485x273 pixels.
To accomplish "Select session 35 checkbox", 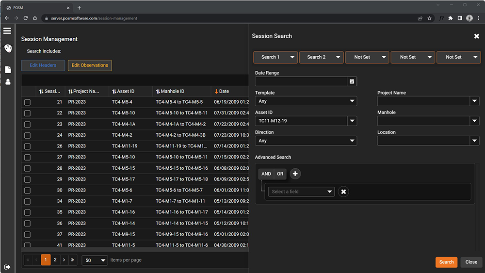I will 28,212.
